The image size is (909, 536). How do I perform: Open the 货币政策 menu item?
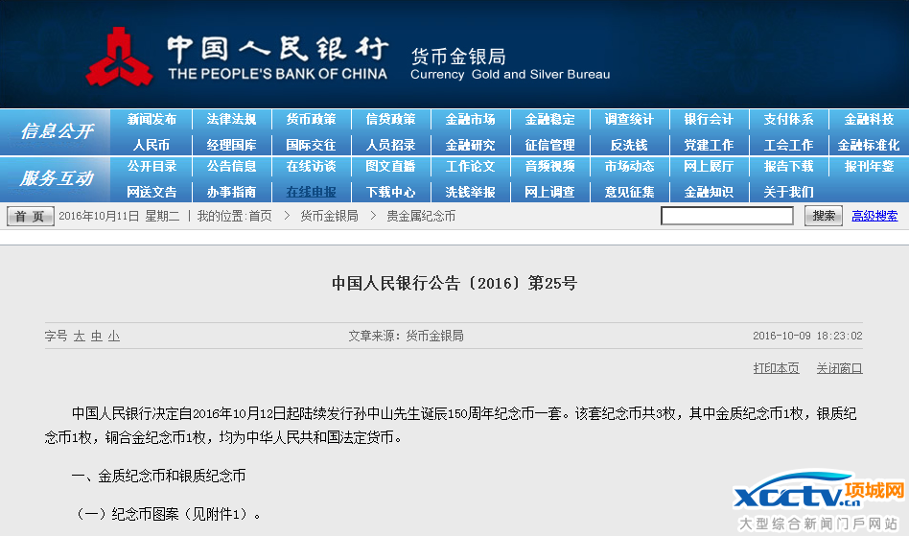tap(311, 120)
